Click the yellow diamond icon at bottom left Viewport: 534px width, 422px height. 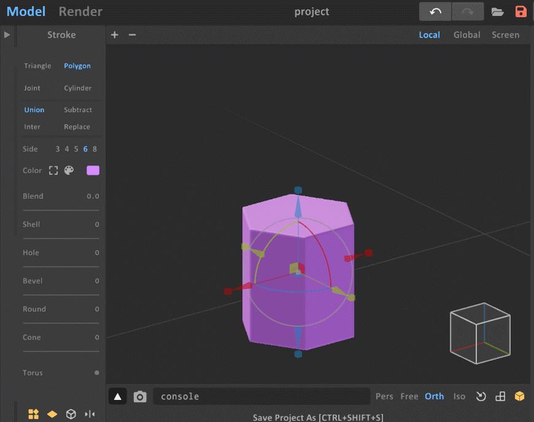coord(52,414)
